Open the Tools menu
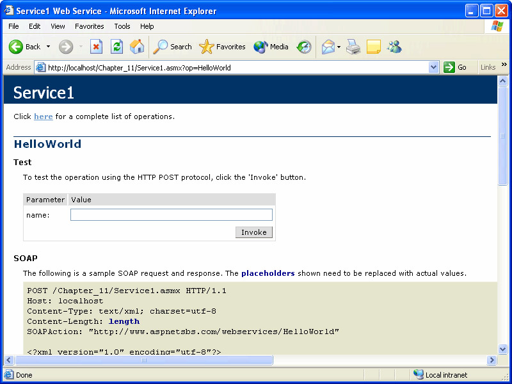 tap(122, 26)
